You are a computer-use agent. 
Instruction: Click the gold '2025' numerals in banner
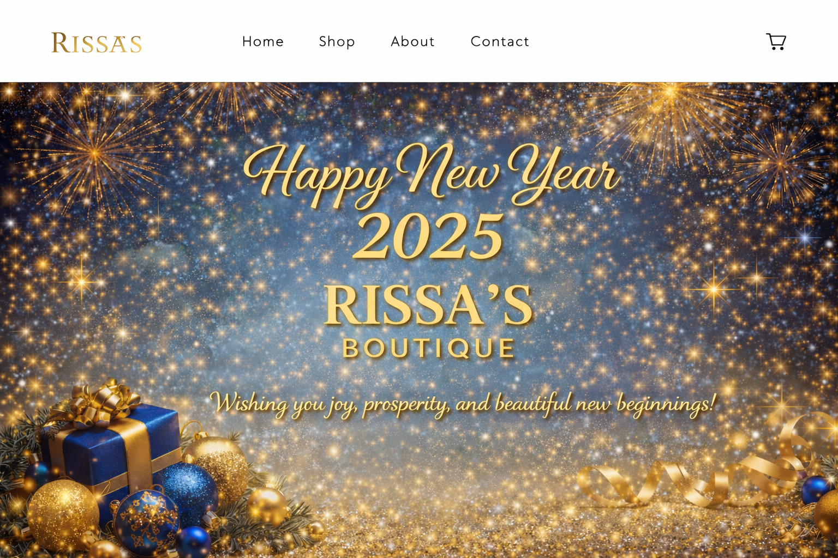[429, 236]
